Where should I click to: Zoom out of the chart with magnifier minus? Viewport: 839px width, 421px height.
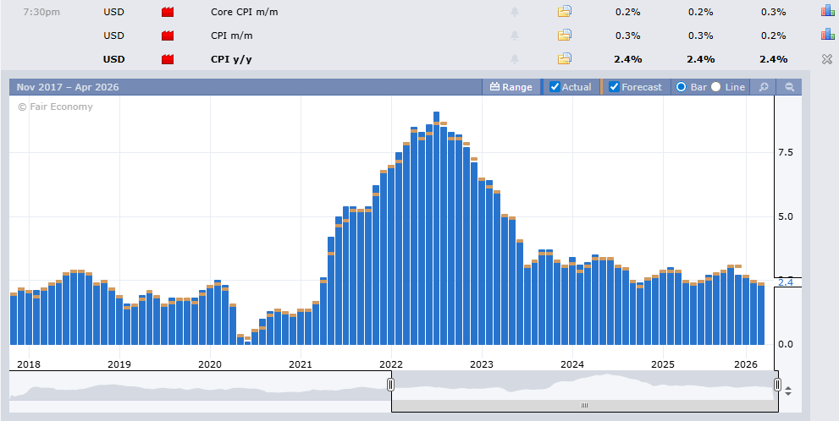pyautogui.click(x=789, y=87)
